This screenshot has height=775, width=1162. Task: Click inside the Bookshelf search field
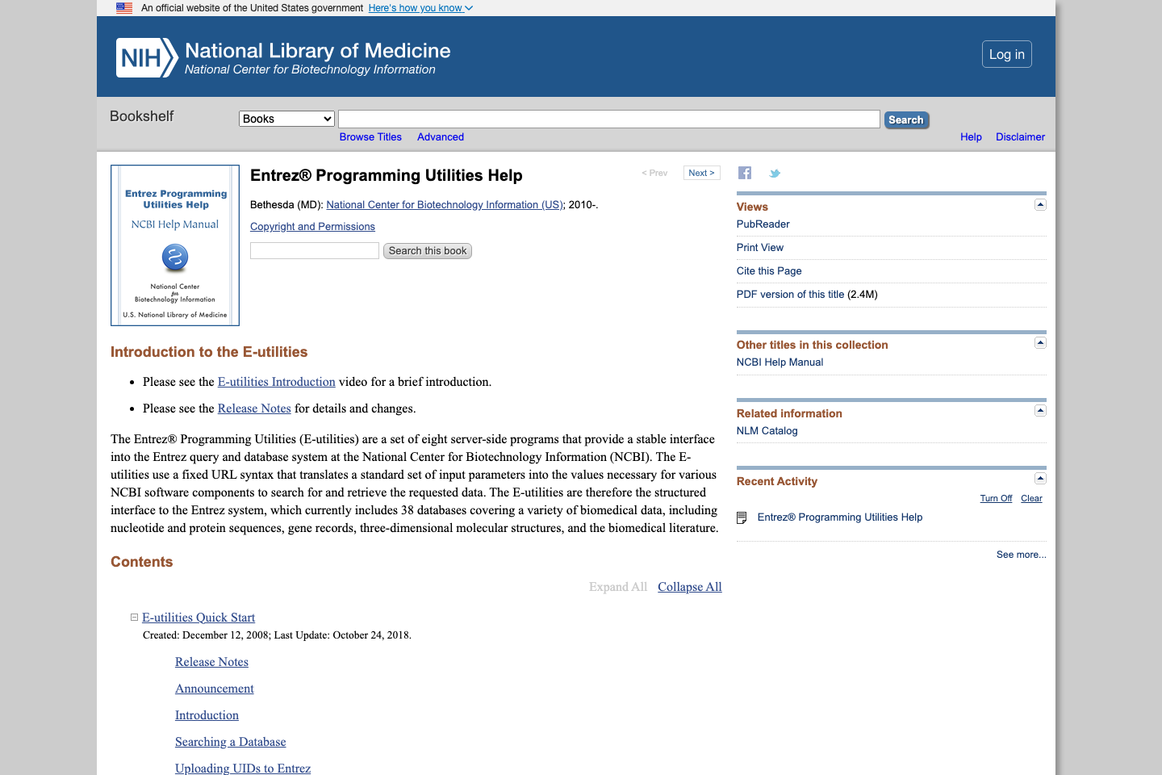click(x=608, y=118)
